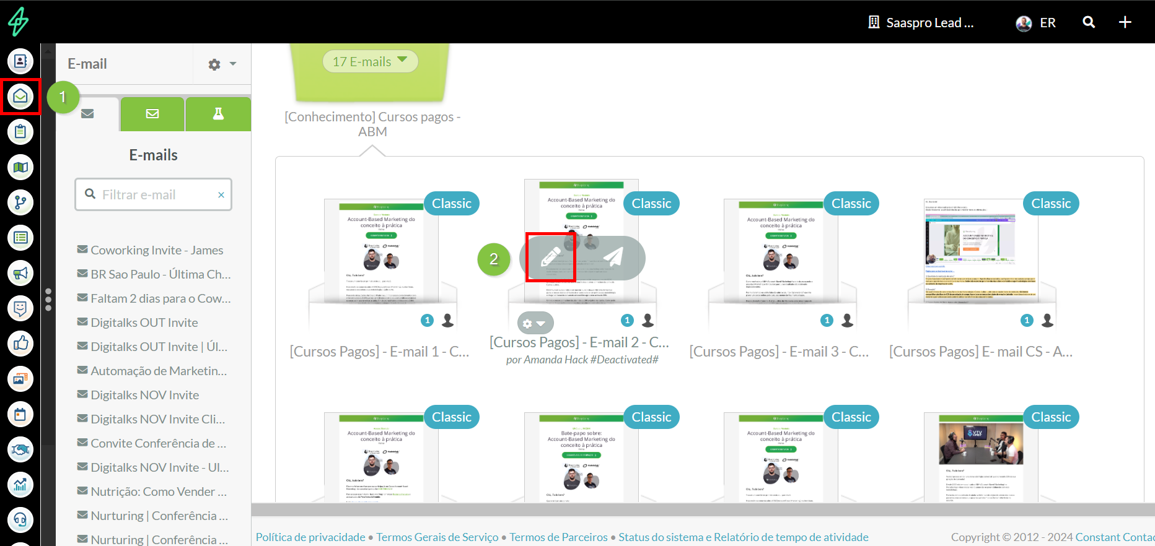Expand the 17 E-mails dropdown
The image size is (1155, 546).
click(x=370, y=61)
